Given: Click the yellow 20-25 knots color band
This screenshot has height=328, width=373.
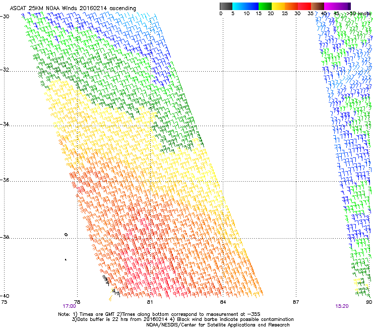Looking at the screenshot, I should pyautogui.click(x=278, y=6).
